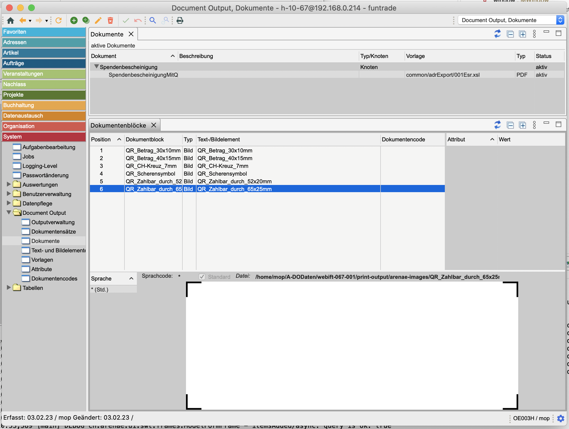Click the QR_Zahlbar image preview
The height and width of the screenshot is (429, 569).
click(x=352, y=345)
